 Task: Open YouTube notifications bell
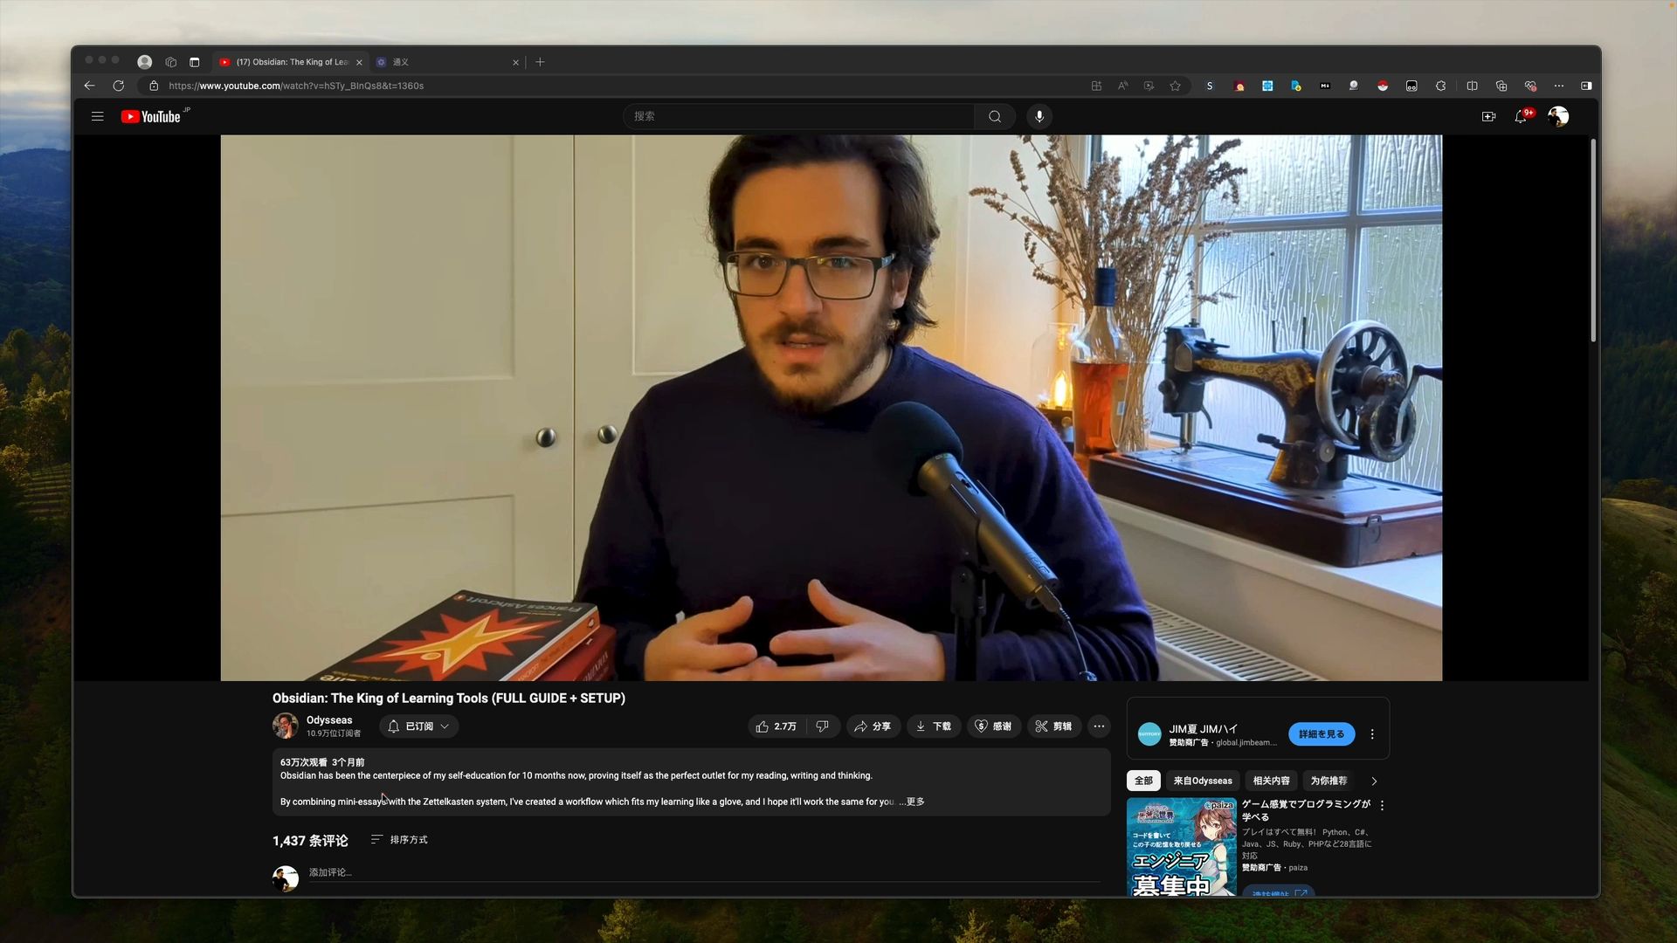(1521, 116)
